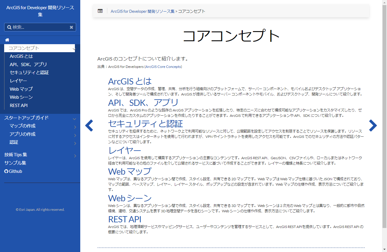387x252 pixels.
Task: Expand the 認証 submenu chevron
Action: (x=75, y=143)
